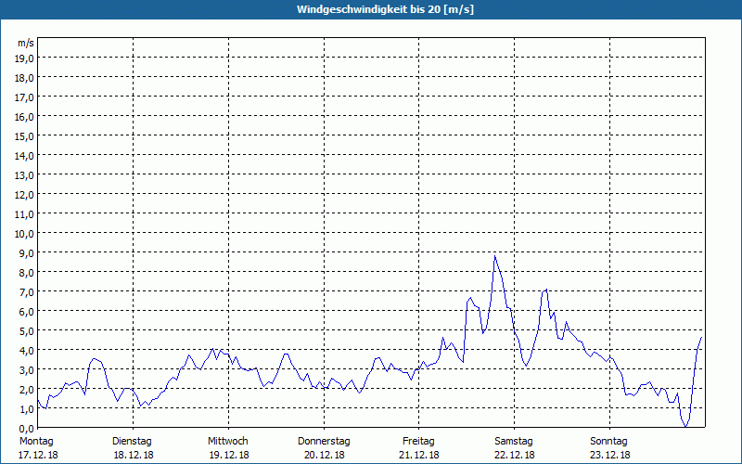Viewport: 742px width, 464px height.
Task: Click the date 23.12.18
Action: [x=610, y=455]
